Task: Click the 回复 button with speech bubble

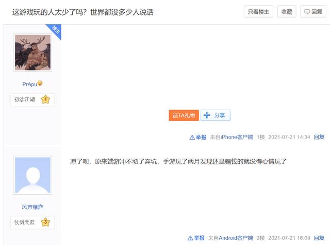Action: coord(313,11)
